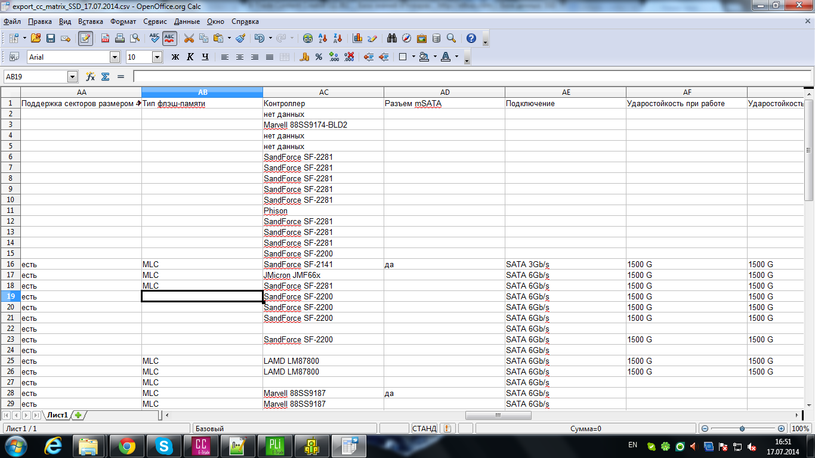Apply font color swatch

click(x=446, y=57)
